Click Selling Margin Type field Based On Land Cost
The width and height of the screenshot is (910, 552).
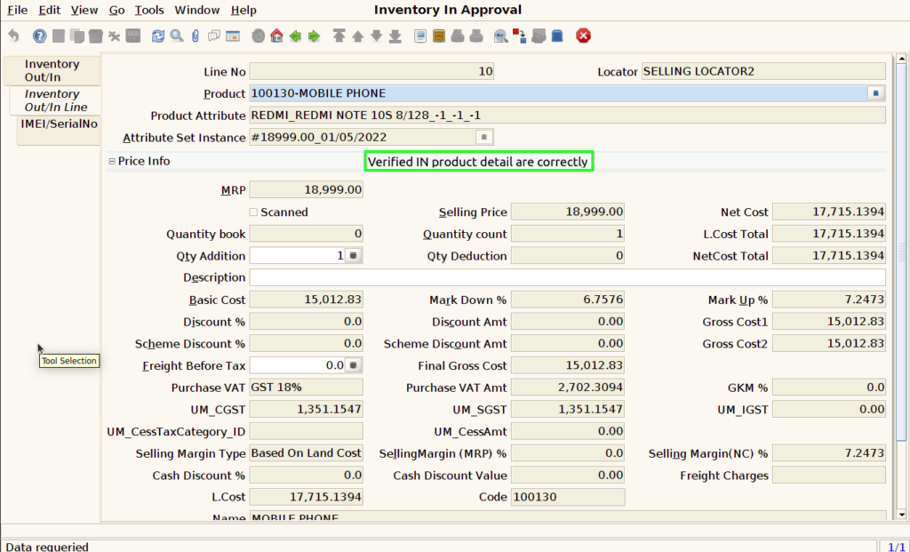coord(306,452)
